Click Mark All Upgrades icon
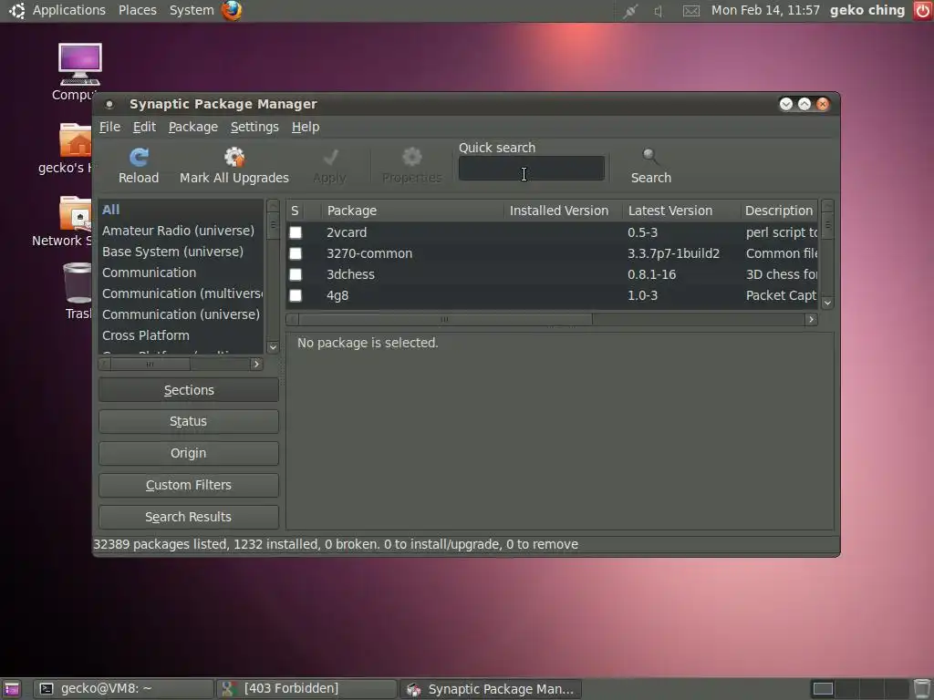This screenshot has height=700, width=934. 234,157
